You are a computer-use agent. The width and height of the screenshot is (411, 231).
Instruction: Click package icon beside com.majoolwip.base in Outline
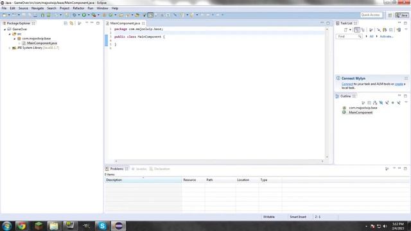[344, 108]
